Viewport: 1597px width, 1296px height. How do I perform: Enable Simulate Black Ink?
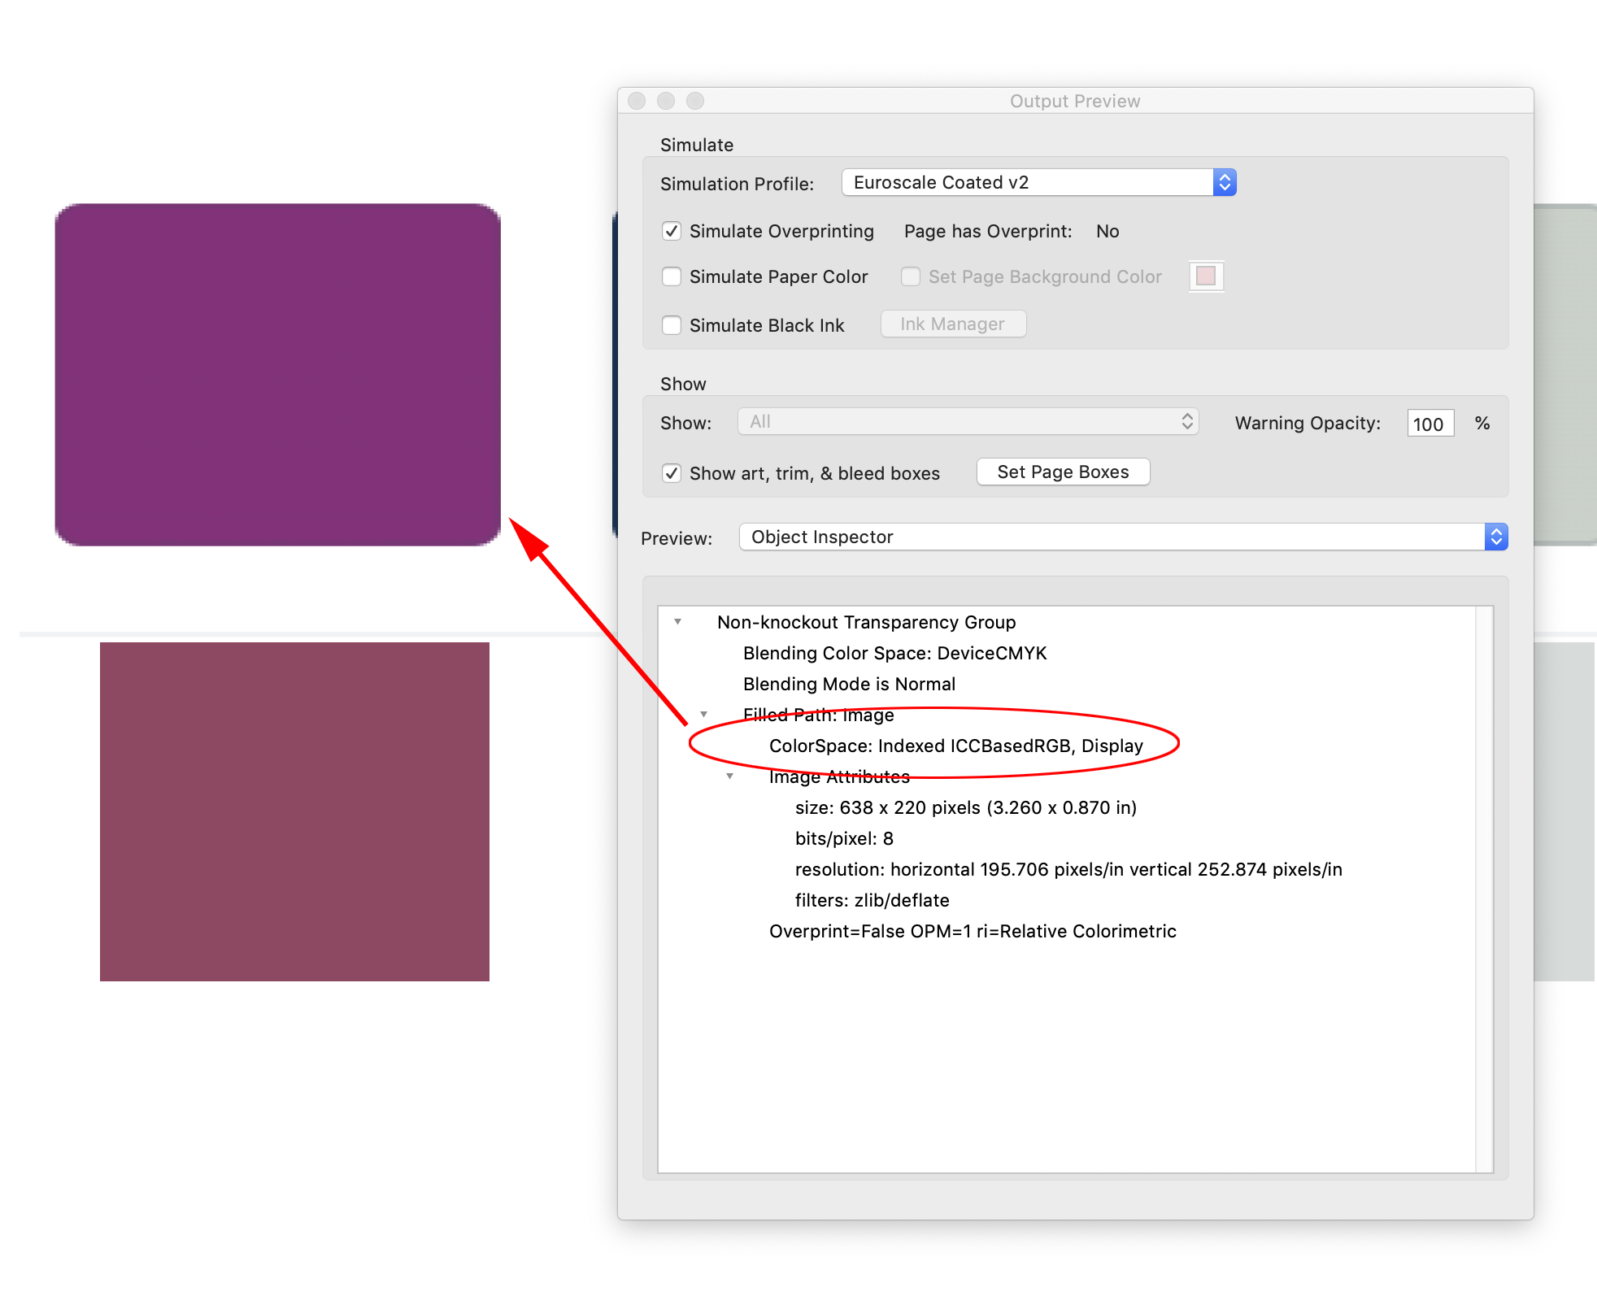point(672,324)
